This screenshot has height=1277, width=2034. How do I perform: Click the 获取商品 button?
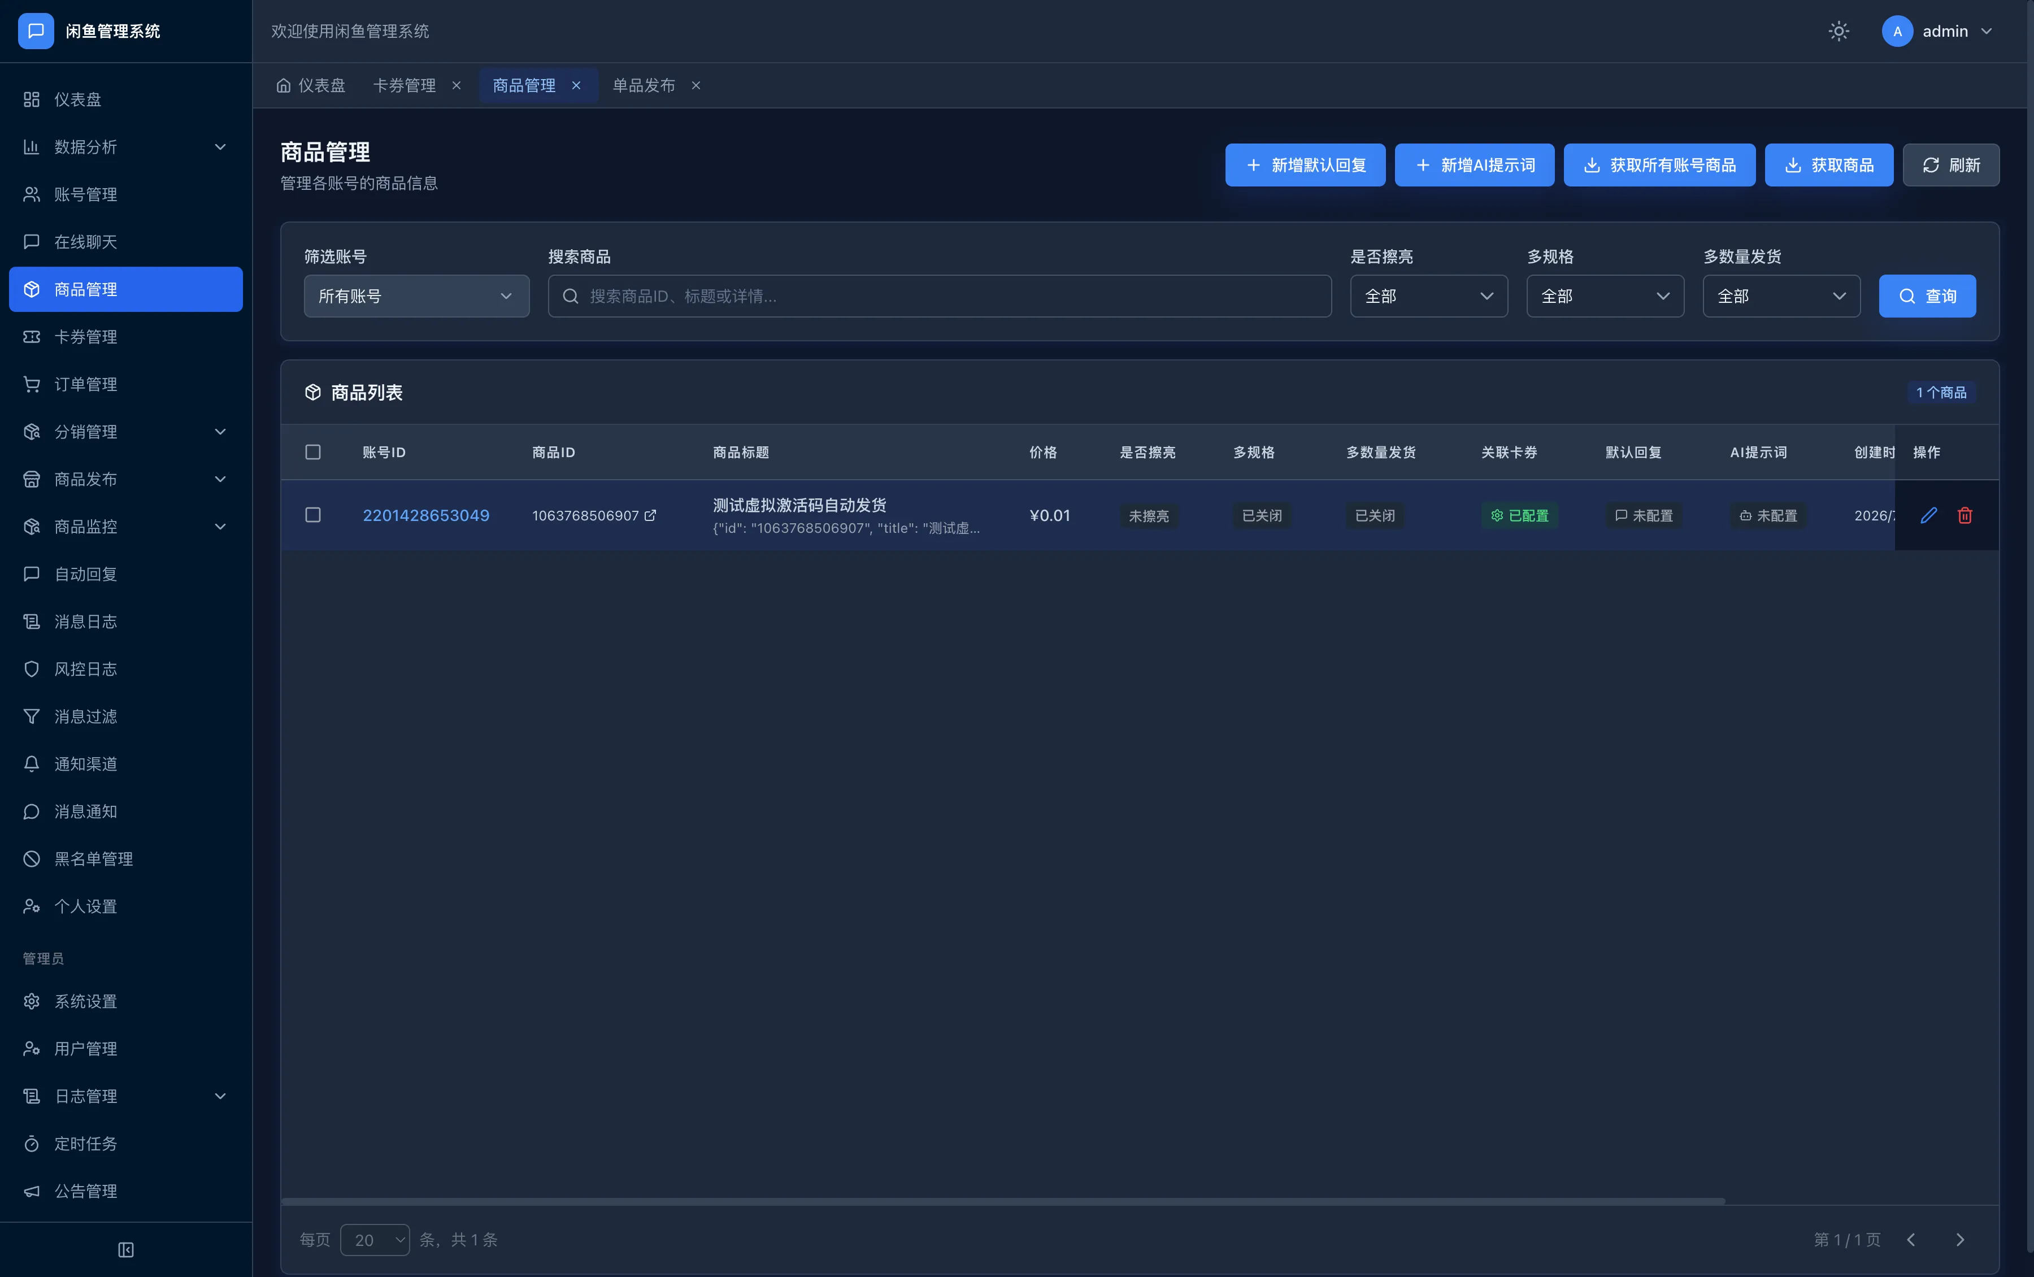coord(1829,164)
